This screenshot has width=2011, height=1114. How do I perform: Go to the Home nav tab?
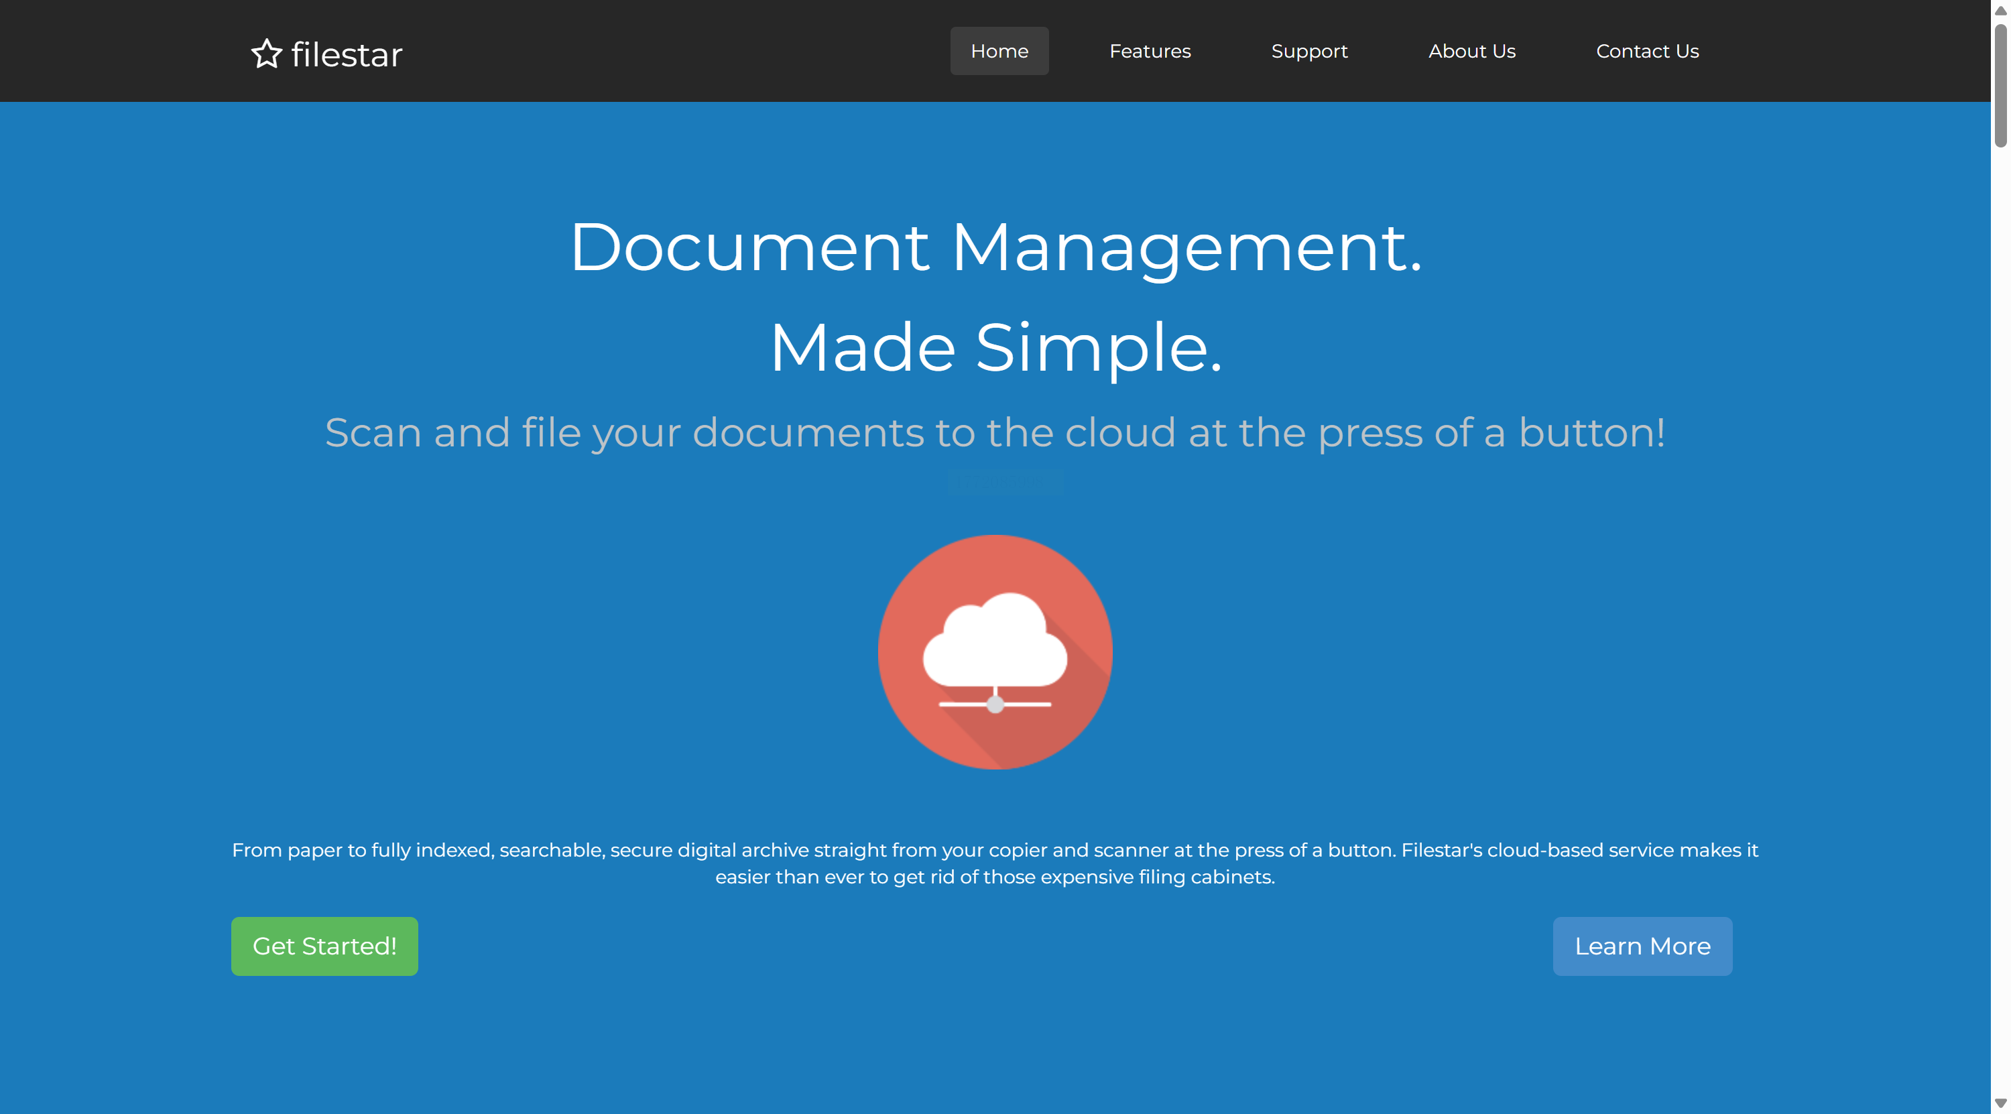(x=999, y=51)
